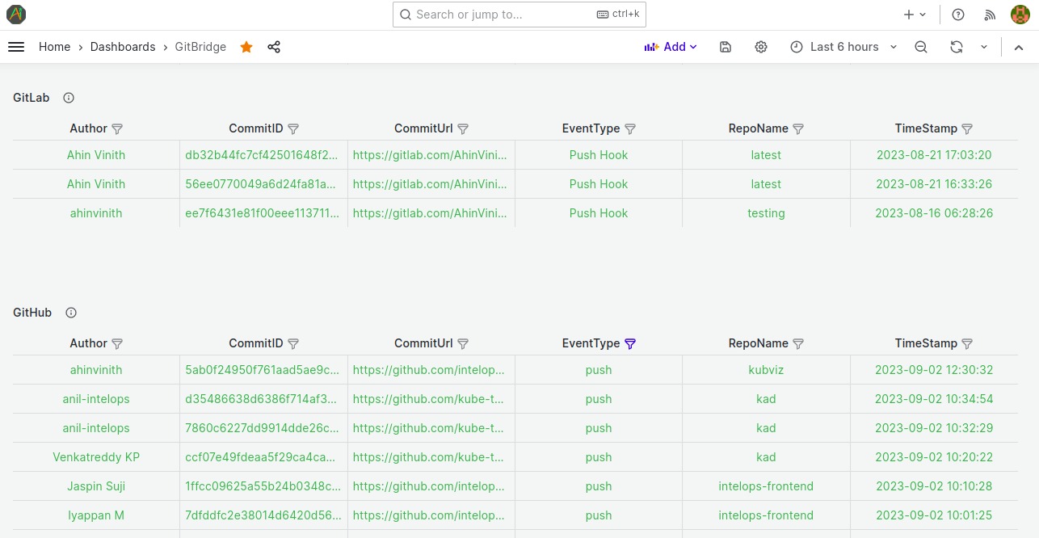Show GitLab panel info tooltip icon
Screen dimensions: 1039x538
pyautogui.click(x=69, y=98)
